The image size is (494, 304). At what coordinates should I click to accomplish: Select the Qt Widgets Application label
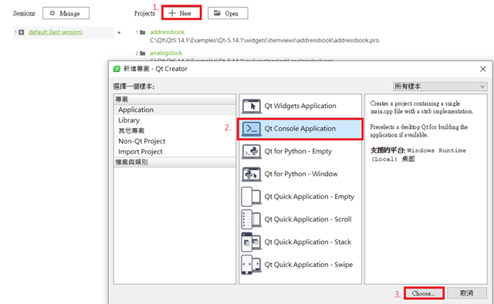300,106
